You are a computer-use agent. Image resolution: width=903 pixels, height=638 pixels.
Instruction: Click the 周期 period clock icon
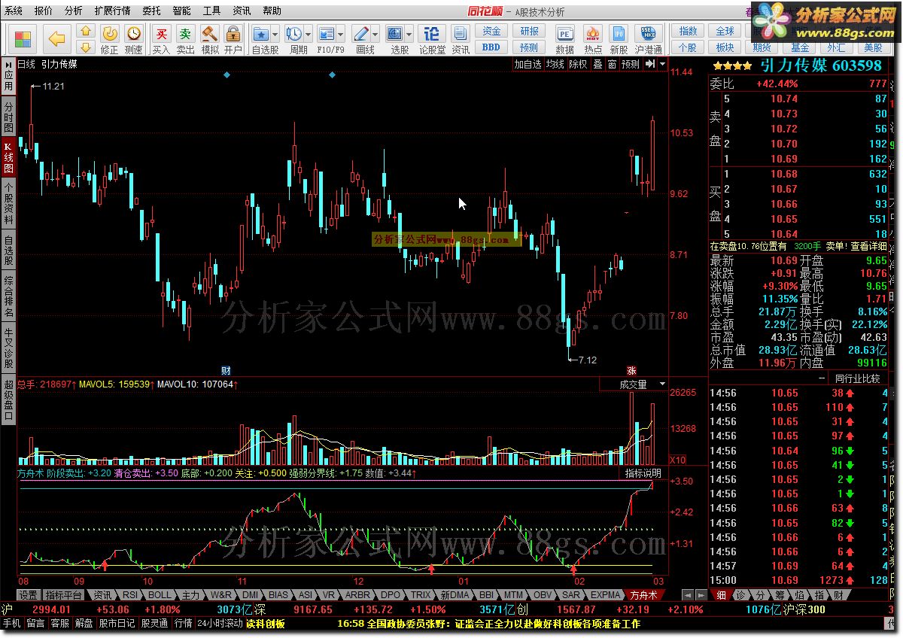294,34
